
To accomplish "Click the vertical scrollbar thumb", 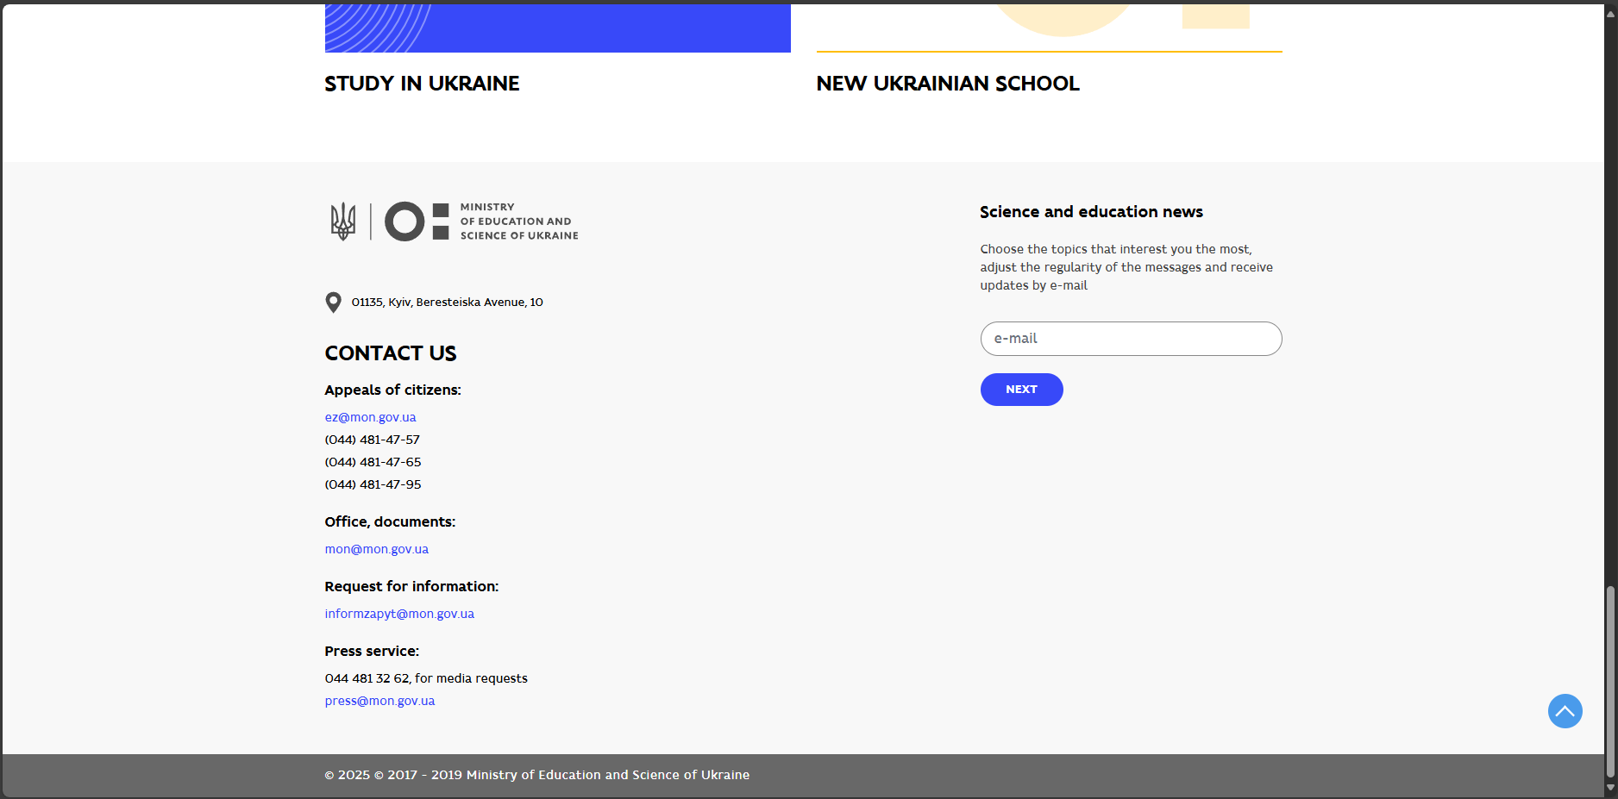I will coord(1609,681).
